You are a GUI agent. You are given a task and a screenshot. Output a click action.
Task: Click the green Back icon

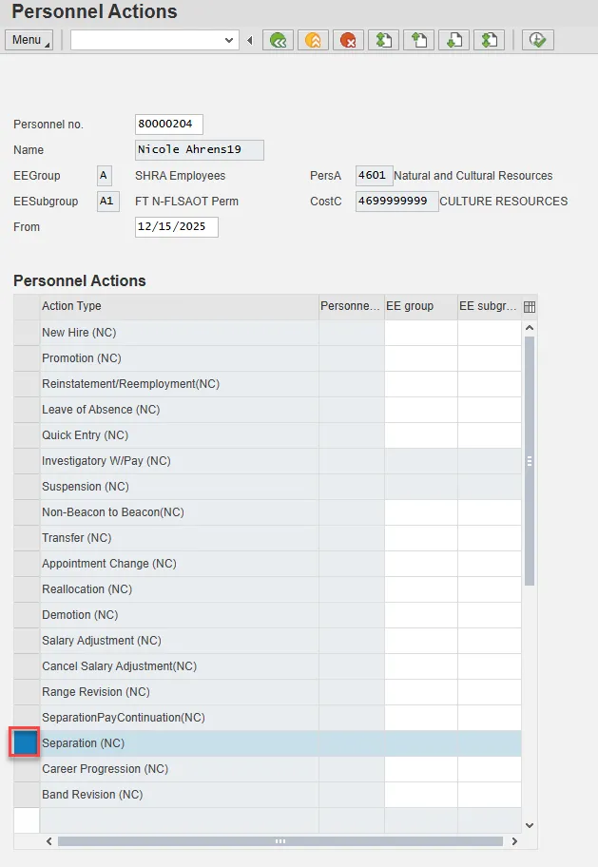click(278, 40)
